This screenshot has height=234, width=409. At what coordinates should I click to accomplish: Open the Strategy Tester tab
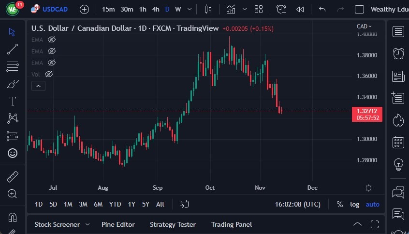pos(173,224)
